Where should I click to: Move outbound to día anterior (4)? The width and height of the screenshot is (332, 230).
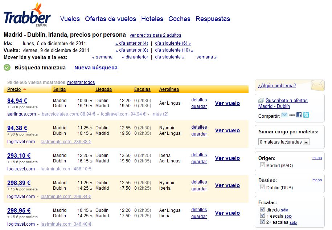[x=132, y=43]
